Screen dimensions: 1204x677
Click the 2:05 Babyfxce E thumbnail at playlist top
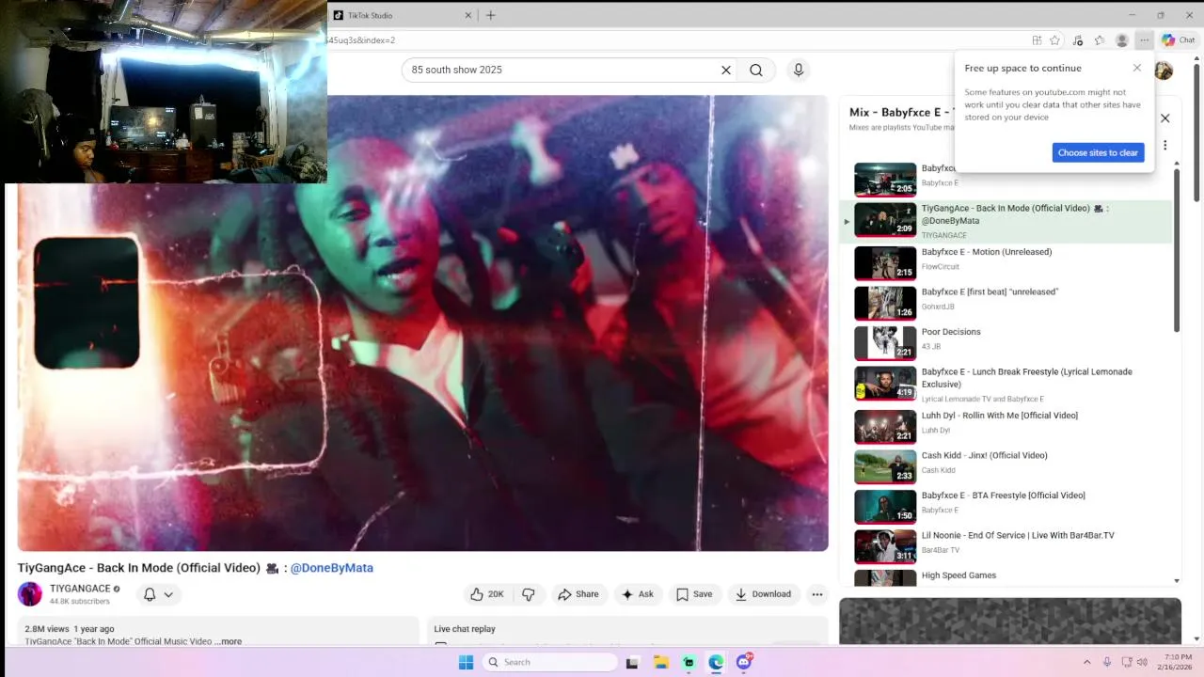coord(885,180)
